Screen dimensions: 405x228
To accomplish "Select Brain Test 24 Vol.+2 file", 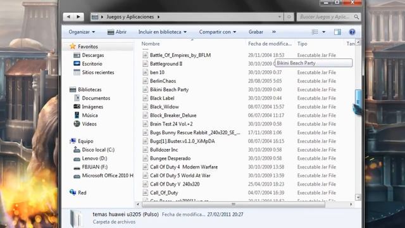I will point(171,124).
